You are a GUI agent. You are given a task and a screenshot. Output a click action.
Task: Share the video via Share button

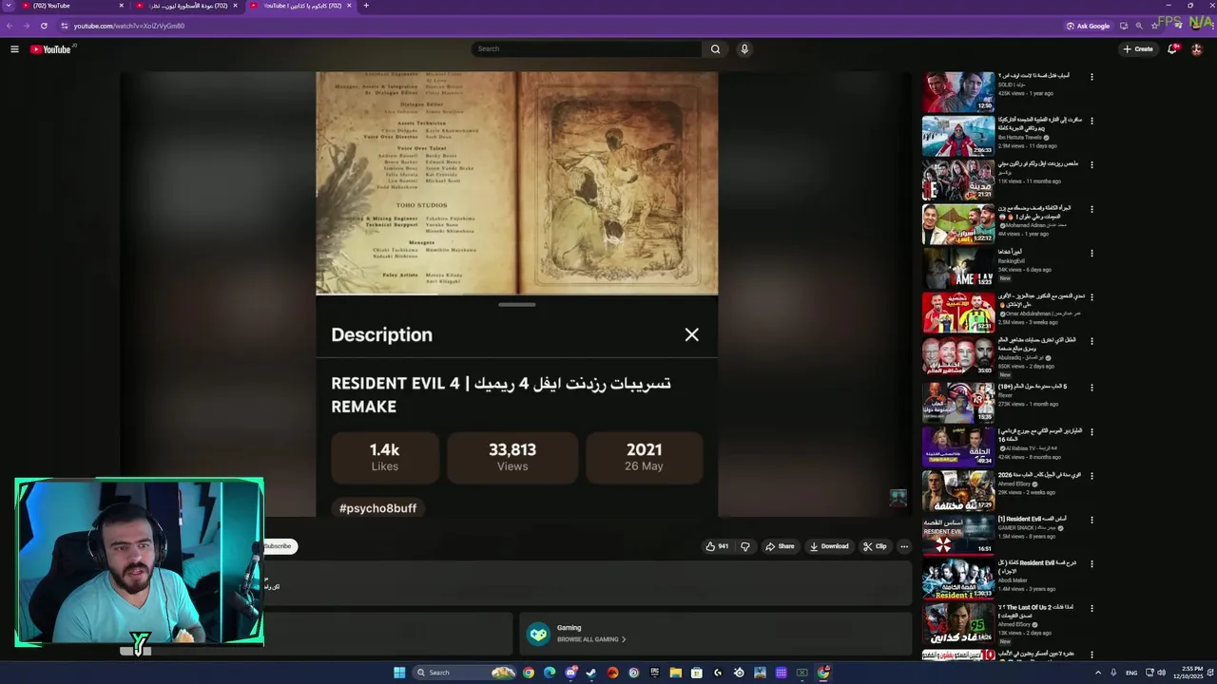(x=780, y=546)
